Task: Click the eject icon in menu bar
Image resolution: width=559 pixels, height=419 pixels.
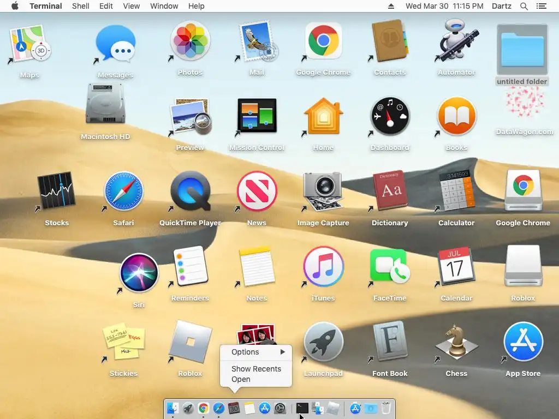Action: click(x=391, y=6)
